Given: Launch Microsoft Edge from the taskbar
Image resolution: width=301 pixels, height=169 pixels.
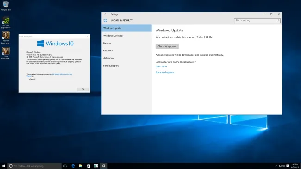Looking at the screenshot, I should (x=73, y=166).
